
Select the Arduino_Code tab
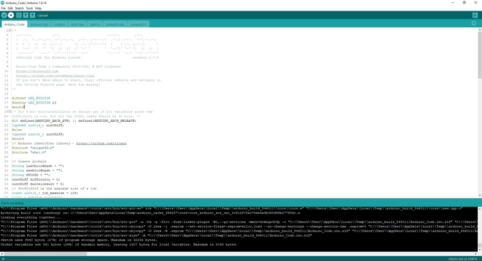coord(14,24)
